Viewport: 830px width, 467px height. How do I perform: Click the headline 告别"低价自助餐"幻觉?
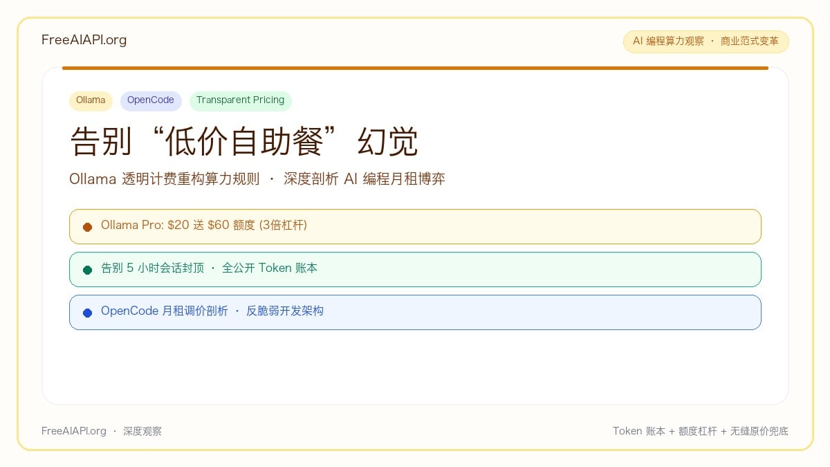(244, 142)
